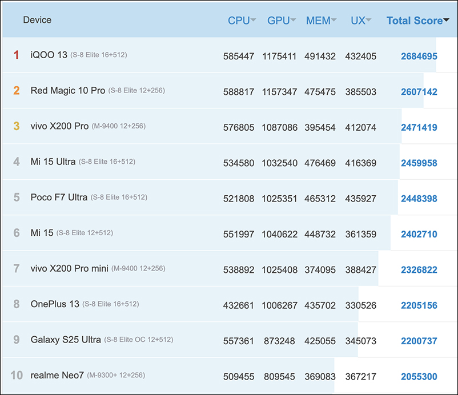Click Poco F7 Ultra CPU score 521808
This screenshot has width=458, height=395.
point(239,199)
